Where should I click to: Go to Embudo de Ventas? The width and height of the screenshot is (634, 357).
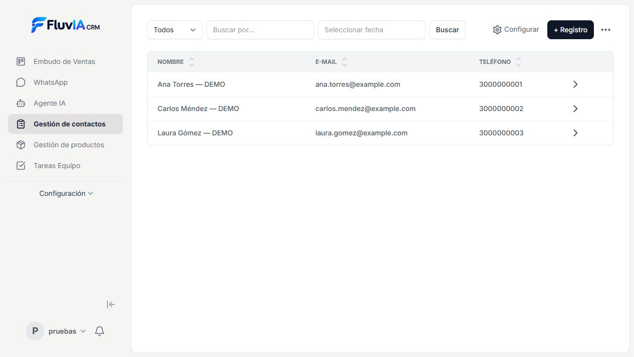tap(65, 61)
